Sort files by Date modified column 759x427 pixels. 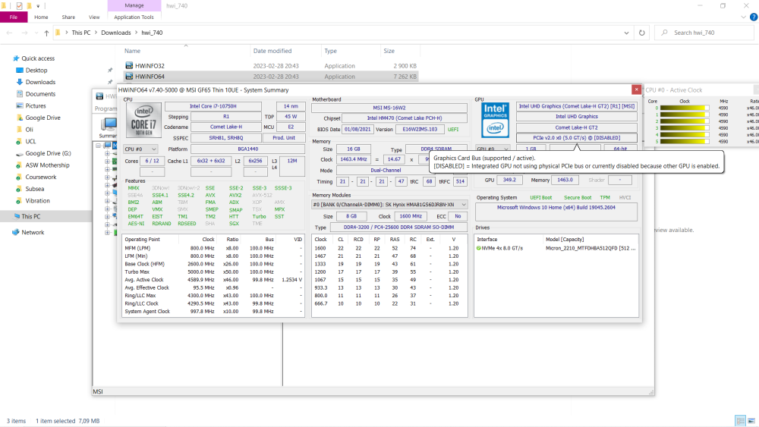(272, 51)
